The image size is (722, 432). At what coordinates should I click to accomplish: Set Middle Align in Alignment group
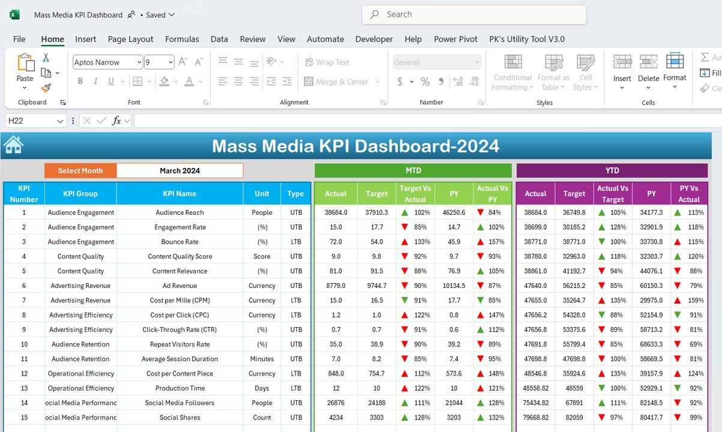238,61
